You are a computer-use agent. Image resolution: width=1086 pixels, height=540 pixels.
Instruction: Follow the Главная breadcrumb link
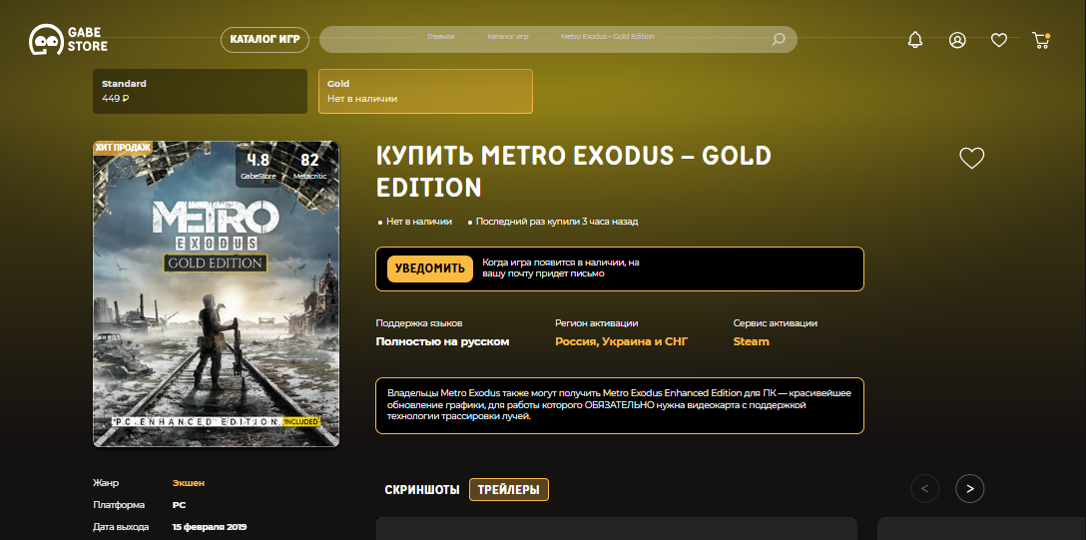[441, 37]
